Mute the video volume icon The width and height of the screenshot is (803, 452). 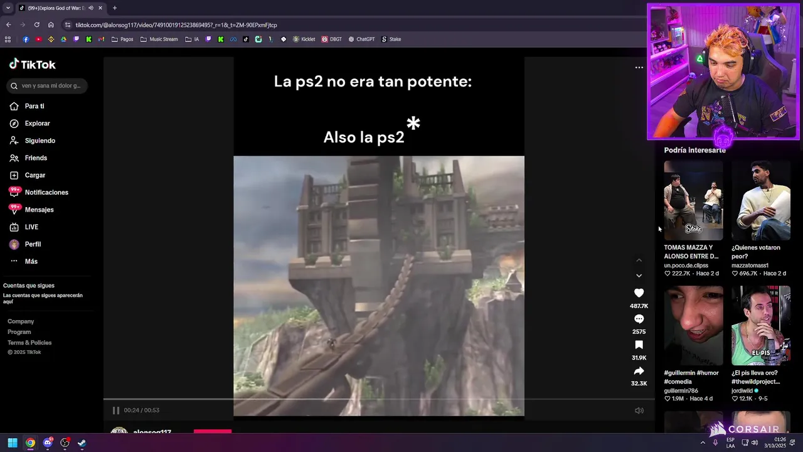click(639, 411)
